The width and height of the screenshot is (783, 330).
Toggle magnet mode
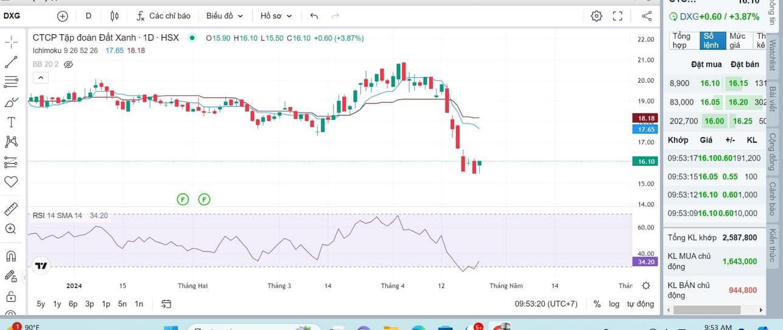(11, 256)
